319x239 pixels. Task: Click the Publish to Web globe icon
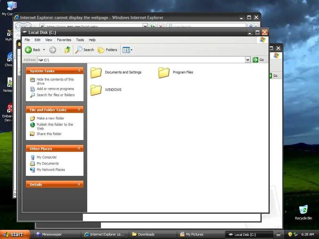click(32, 124)
